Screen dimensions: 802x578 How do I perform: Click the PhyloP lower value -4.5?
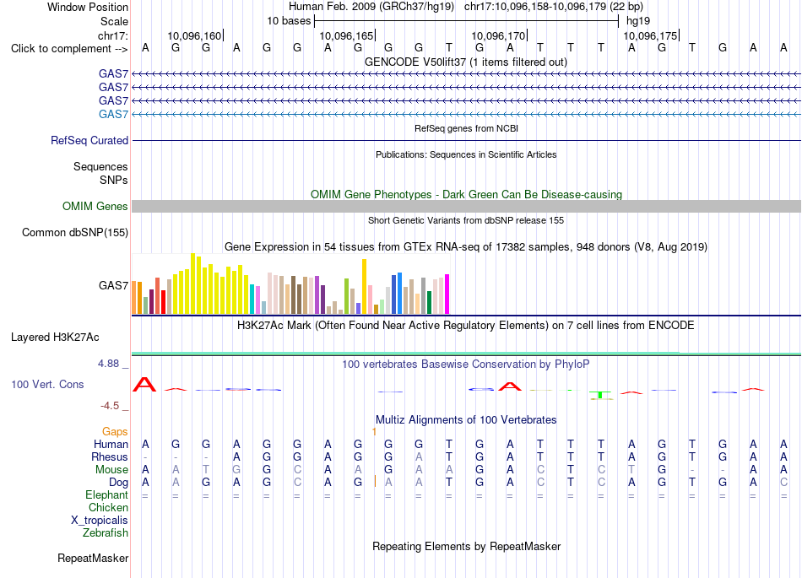[110, 406]
